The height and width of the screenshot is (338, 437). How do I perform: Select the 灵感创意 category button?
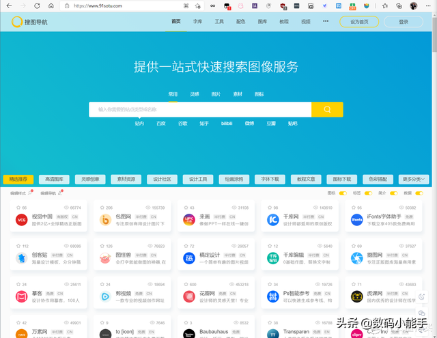pyautogui.click(x=90, y=180)
